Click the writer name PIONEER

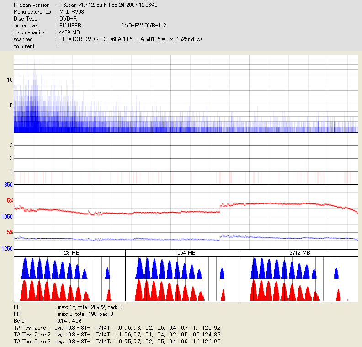[70, 26]
